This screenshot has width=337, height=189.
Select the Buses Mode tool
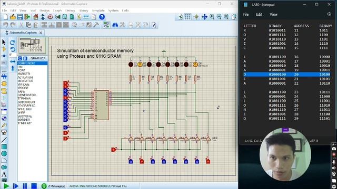point(4,77)
